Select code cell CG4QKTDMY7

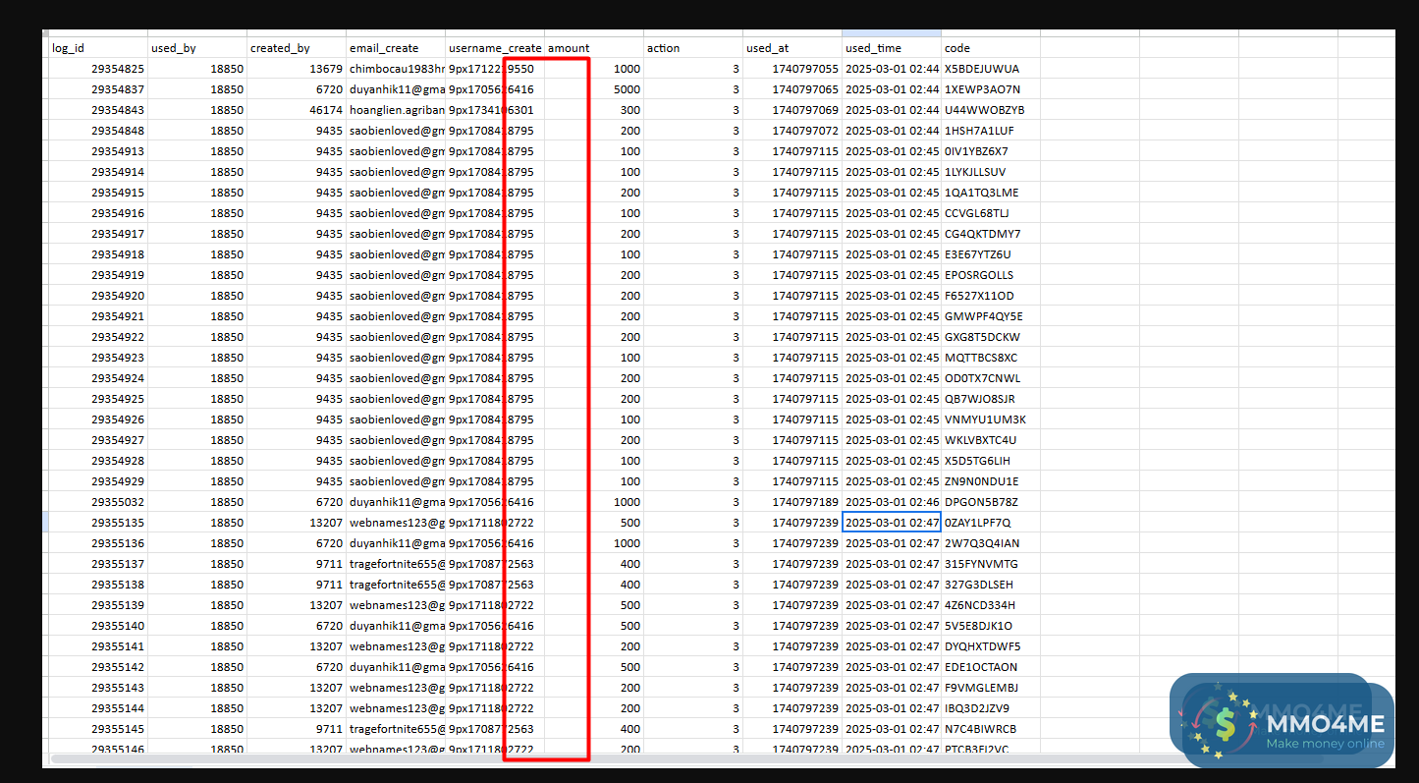[x=991, y=234]
